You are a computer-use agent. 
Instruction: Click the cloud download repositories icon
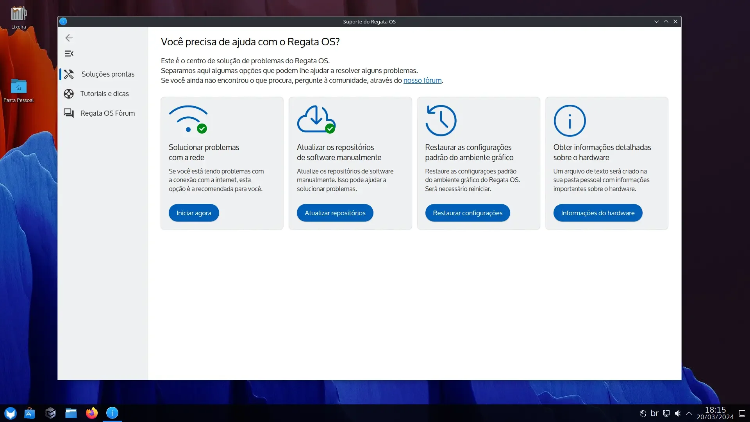point(316,120)
